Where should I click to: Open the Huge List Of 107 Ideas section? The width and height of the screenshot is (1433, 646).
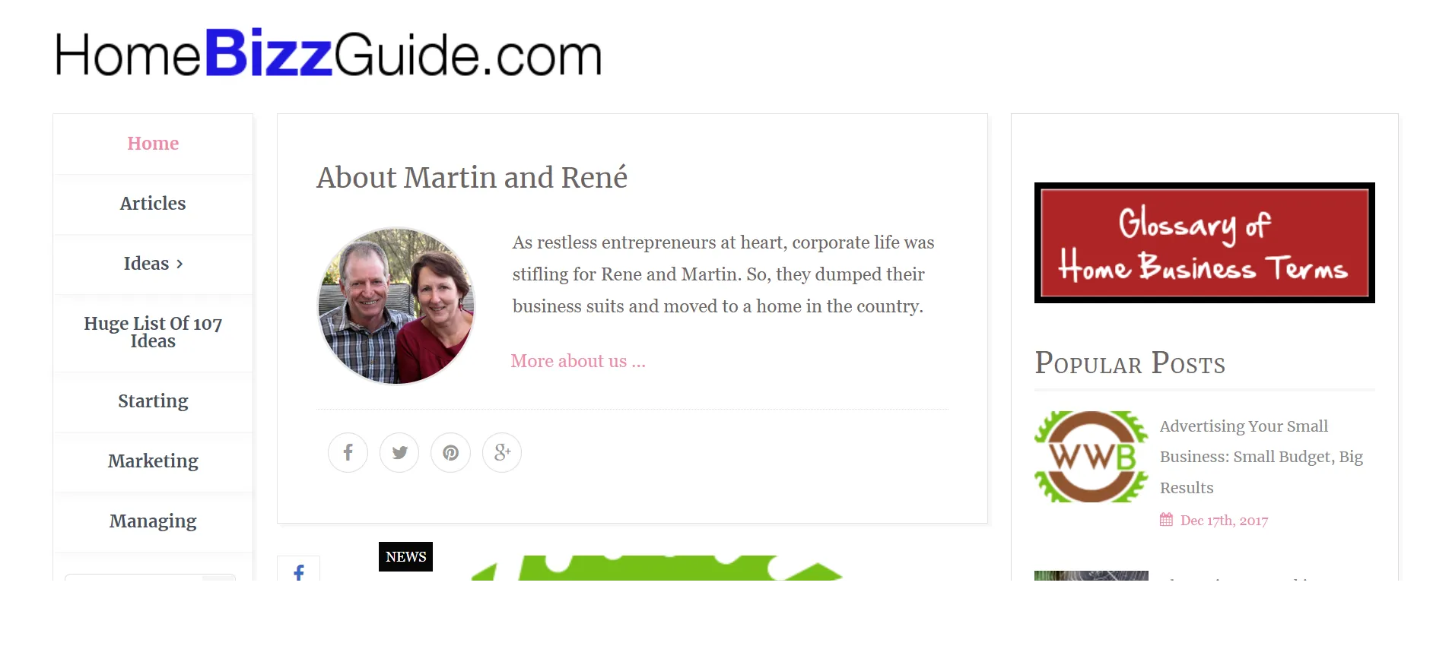click(x=152, y=332)
